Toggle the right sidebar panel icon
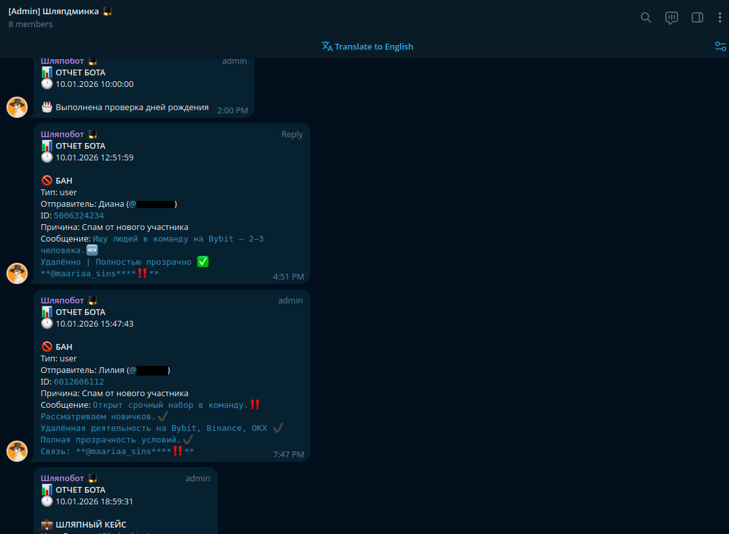The width and height of the screenshot is (729, 534). [697, 17]
